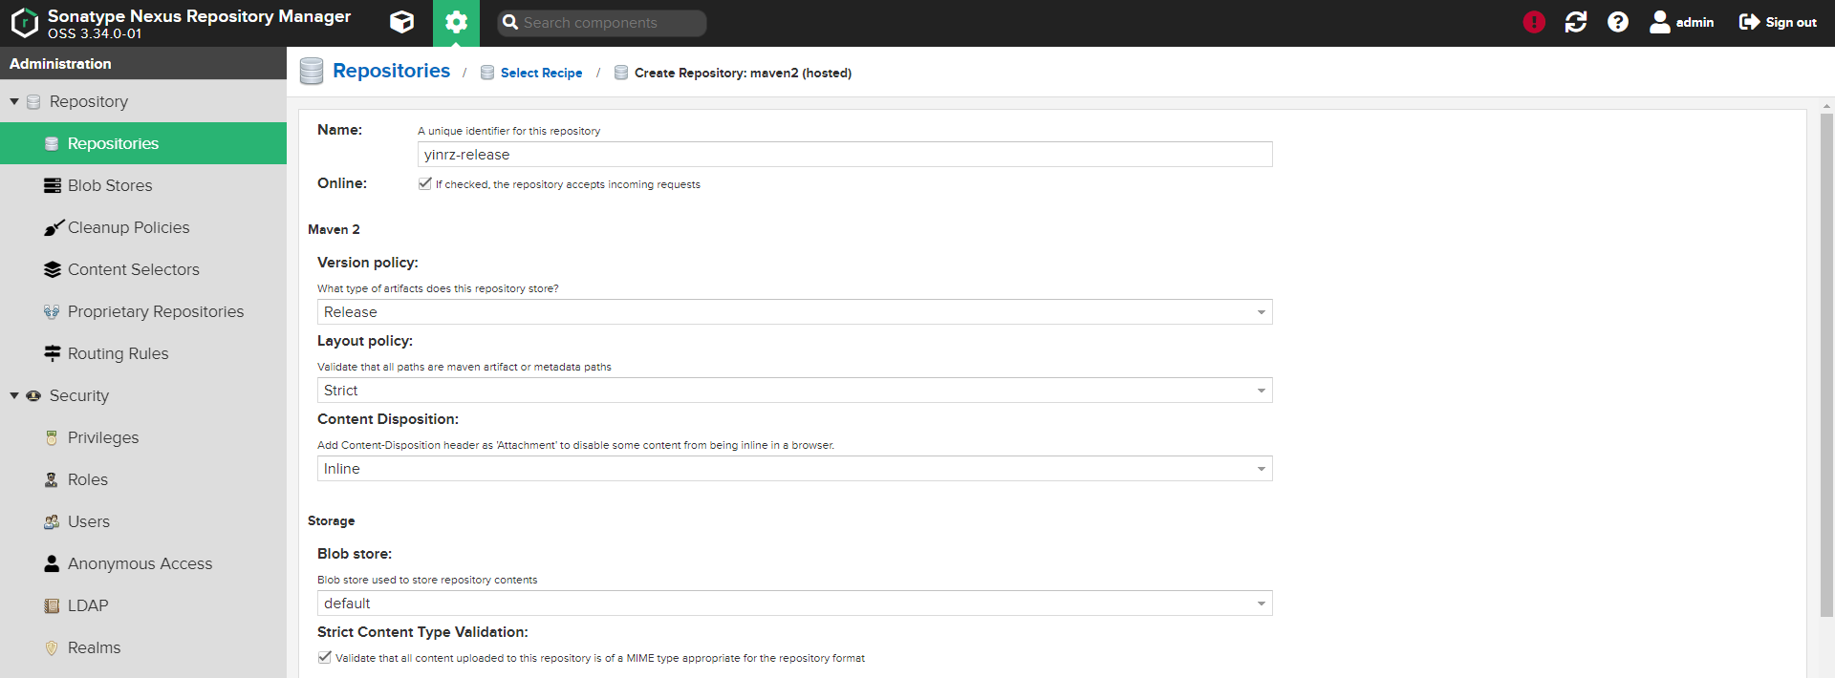The width and height of the screenshot is (1835, 678).
Task: Click the Maven 2 section heading
Action: pos(334,229)
